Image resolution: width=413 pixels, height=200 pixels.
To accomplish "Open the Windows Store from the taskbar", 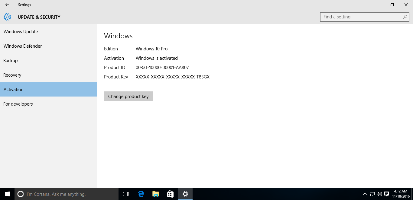I will pyautogui.click(x=171, y=194).
